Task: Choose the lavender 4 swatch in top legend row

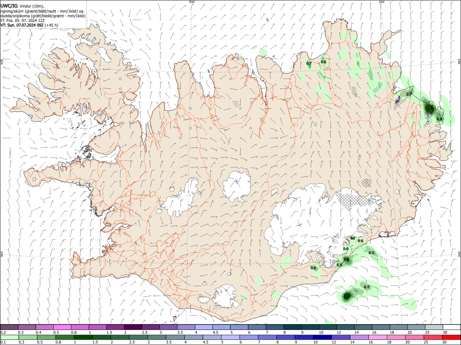Action: coord(204,327)
